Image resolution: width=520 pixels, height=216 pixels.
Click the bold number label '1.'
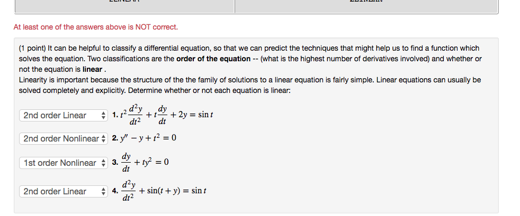pos(115,115)
